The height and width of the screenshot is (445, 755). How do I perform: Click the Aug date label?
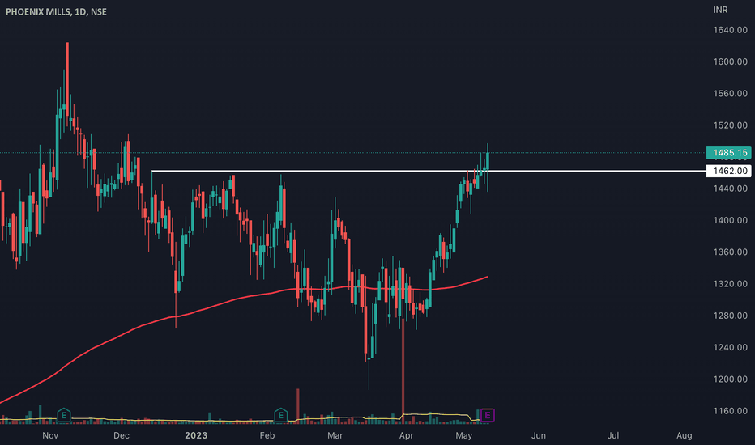coord(685,435)
